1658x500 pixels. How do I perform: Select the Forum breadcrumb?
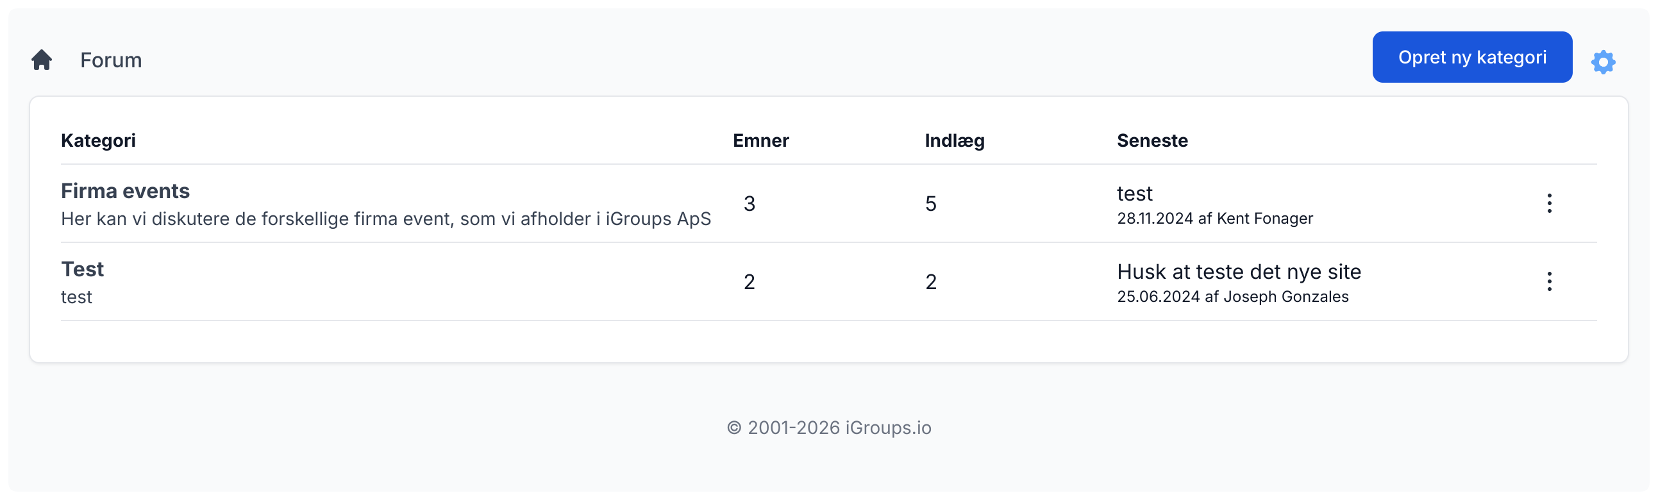coord(111,60)
